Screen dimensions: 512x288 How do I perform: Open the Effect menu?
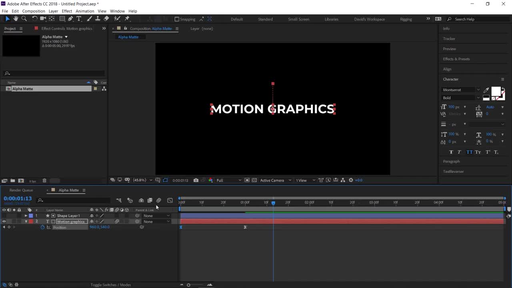[x=67, y=11]
